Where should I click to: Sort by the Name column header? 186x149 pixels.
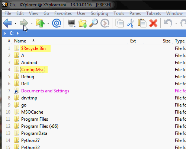[20, 41]
